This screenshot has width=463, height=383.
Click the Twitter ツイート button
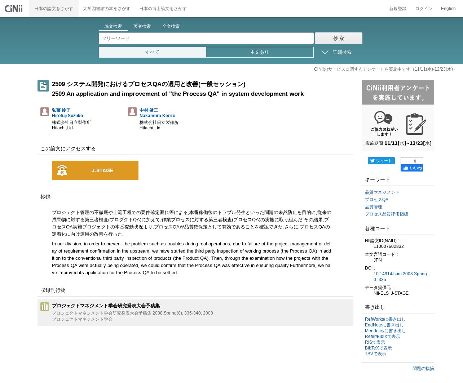(x=381, y=161)
